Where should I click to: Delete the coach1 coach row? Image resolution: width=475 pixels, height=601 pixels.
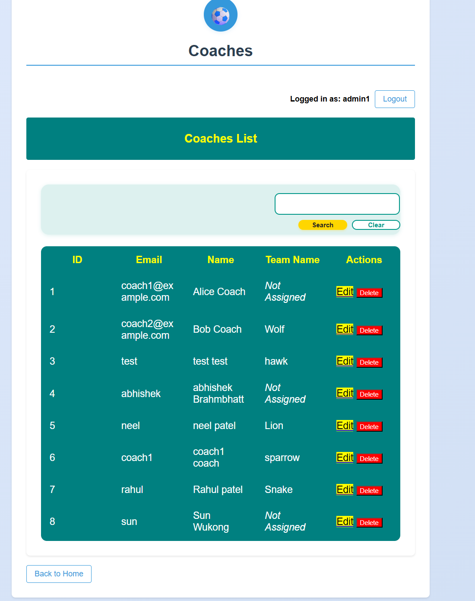click(369, 459)
